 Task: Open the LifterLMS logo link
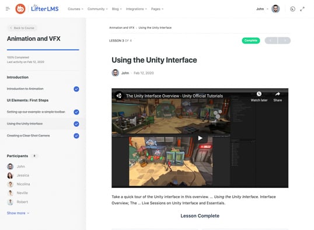pyautogui.click(x=45, y=8)
